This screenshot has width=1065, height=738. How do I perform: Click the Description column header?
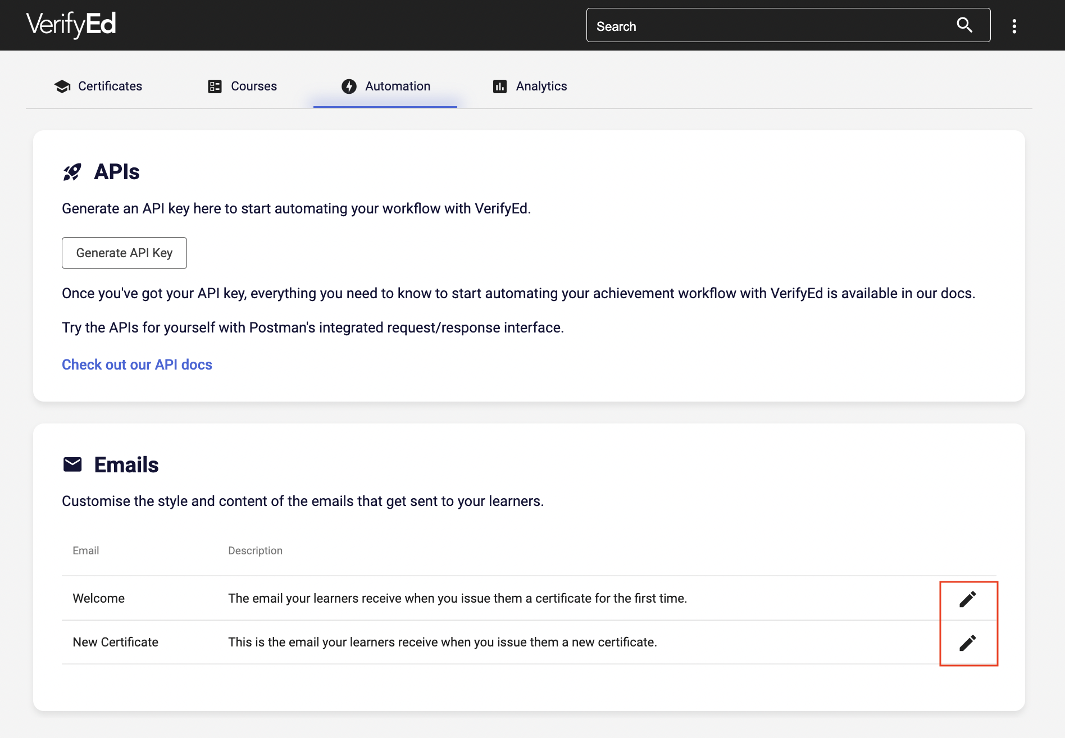pyautogui.click(x=255, y=550)
